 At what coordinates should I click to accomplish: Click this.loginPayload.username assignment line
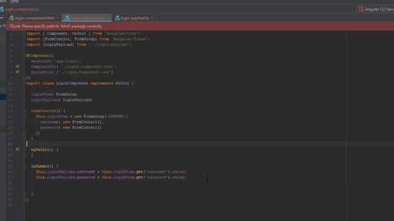[x=111, y=172]
